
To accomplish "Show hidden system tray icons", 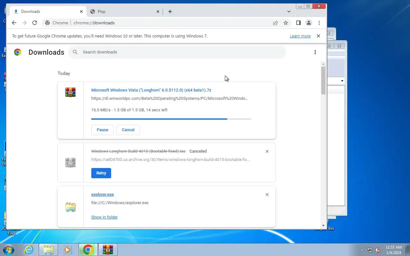I will pos(362,250).
